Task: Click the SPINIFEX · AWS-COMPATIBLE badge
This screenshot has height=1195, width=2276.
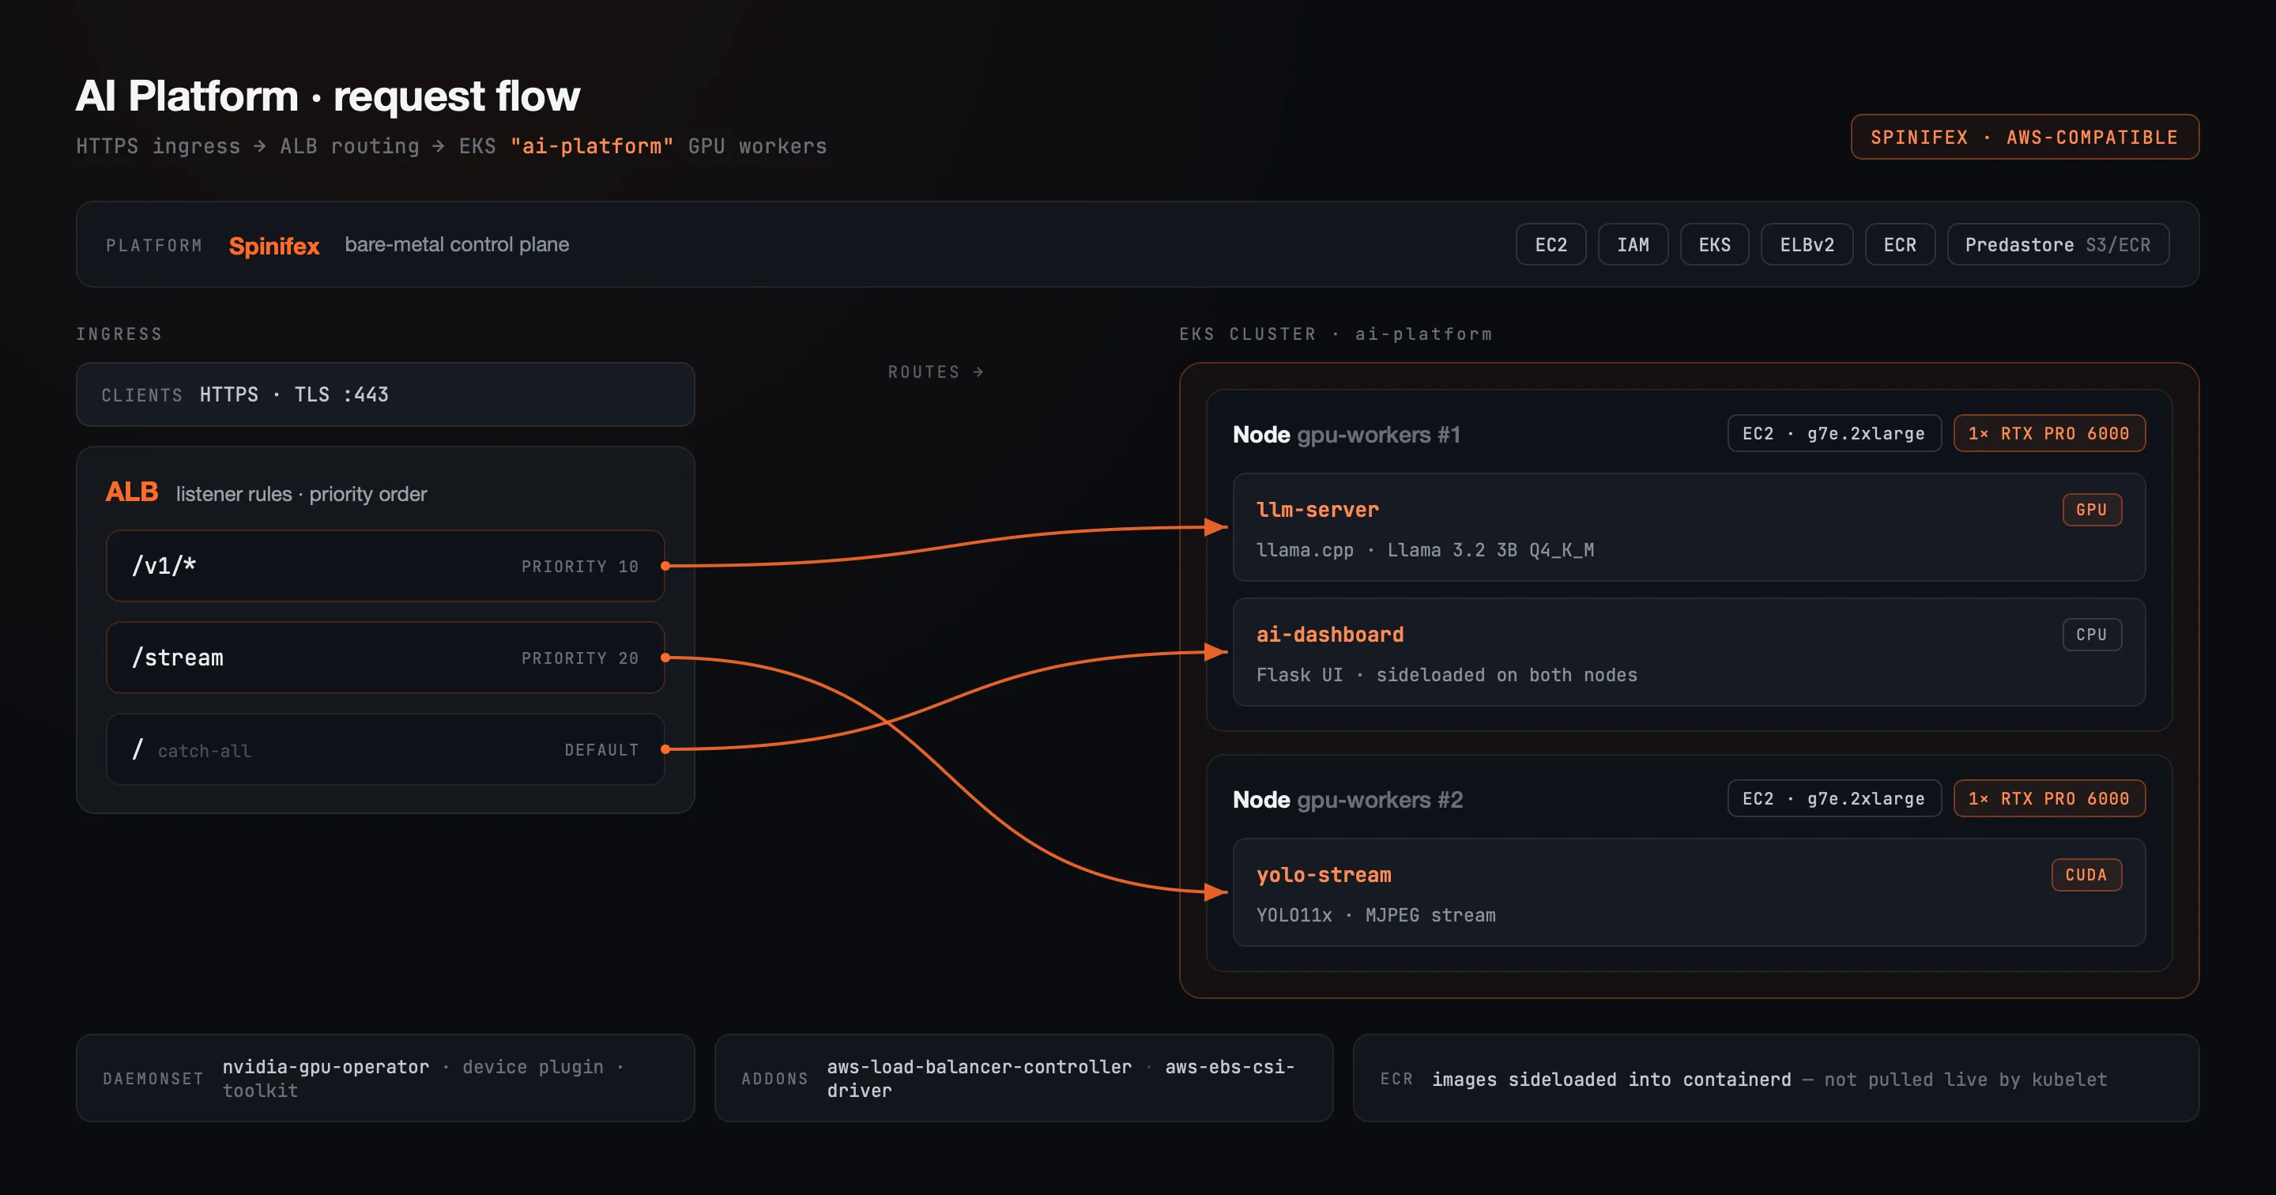Action: pyautogui.click(x=2024, y=137)
